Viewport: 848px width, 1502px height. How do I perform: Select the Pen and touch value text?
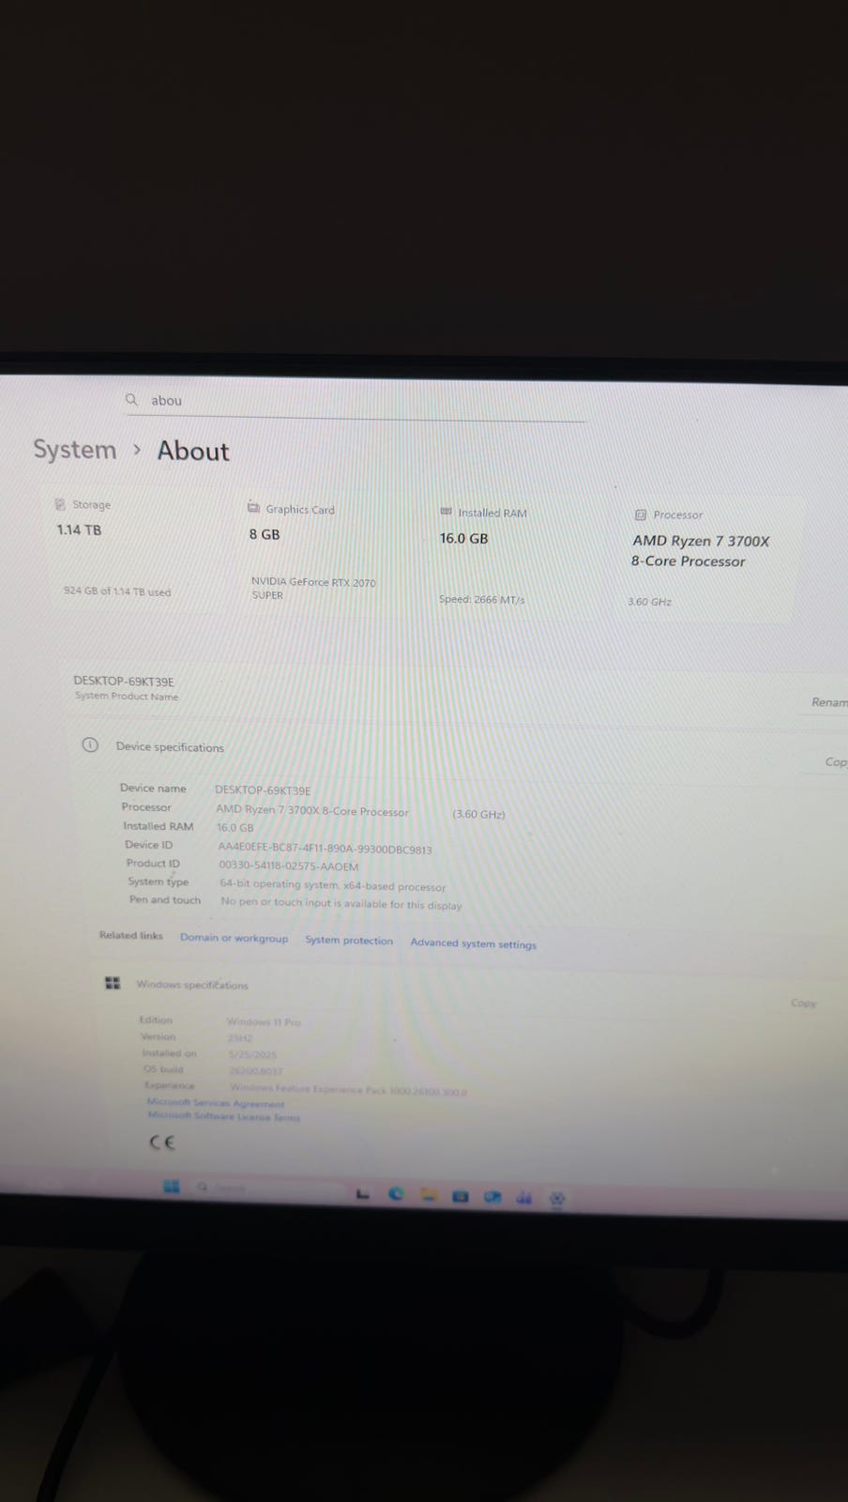[x=341, y=903]
